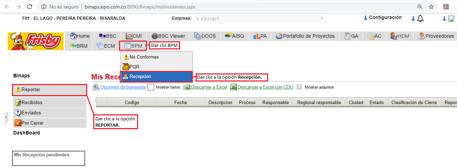Collapse the left sidebar with arrow handle

click(6, 119)
